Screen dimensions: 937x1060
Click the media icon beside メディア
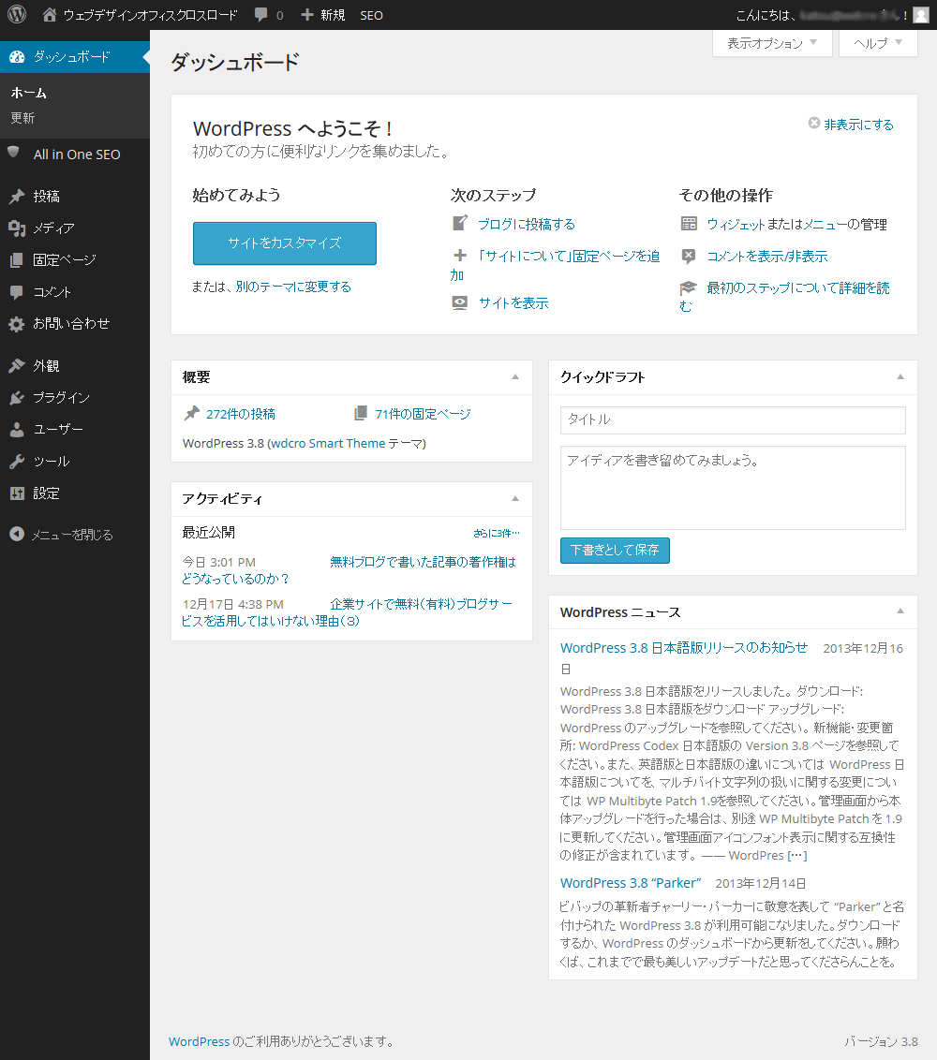click(17, 228)
